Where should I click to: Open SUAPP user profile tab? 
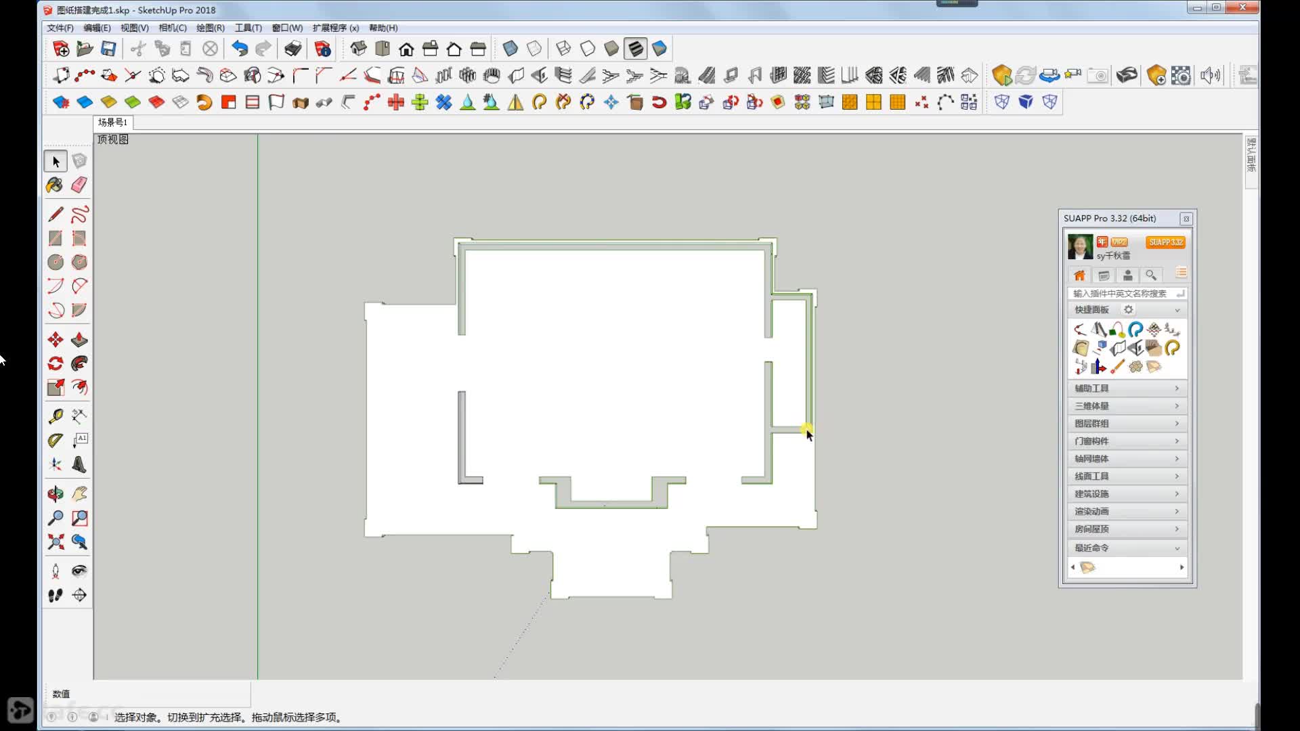click(x=1127, y=275)
